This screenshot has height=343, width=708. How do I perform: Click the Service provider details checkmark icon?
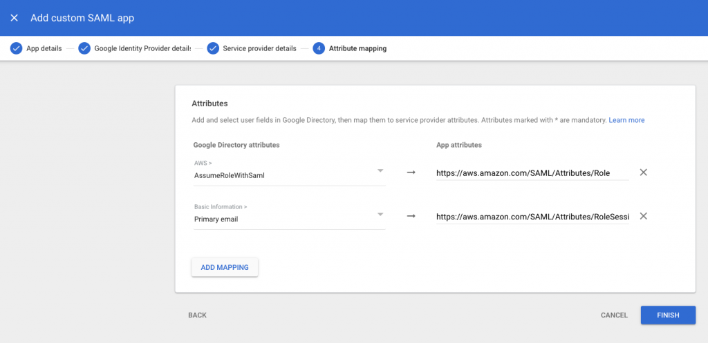pyautogui.click(x=213, y=48)
